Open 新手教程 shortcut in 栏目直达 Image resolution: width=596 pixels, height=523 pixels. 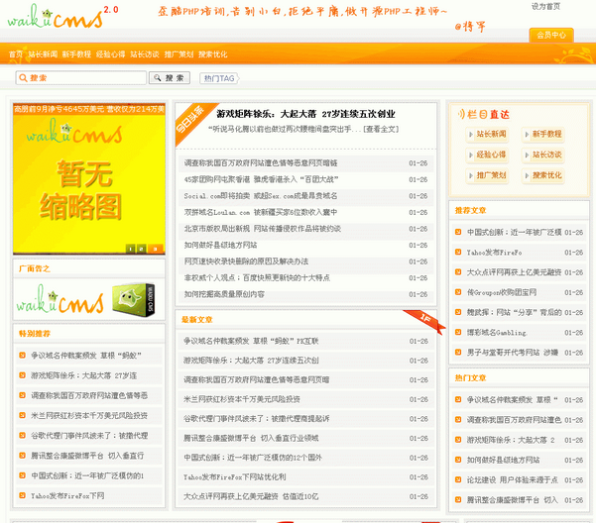click(x=542, y=134)
